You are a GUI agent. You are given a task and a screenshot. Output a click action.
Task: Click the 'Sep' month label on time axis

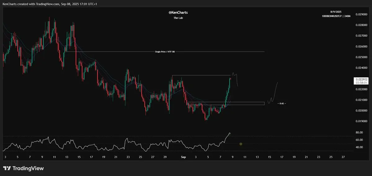pyautogui.click(x=183, y=157)
